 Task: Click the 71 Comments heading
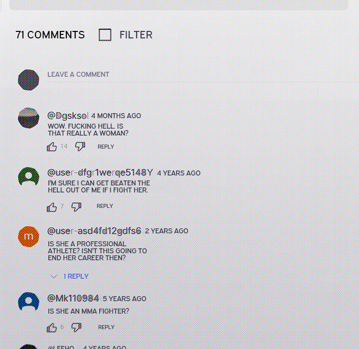coord(50,35)
